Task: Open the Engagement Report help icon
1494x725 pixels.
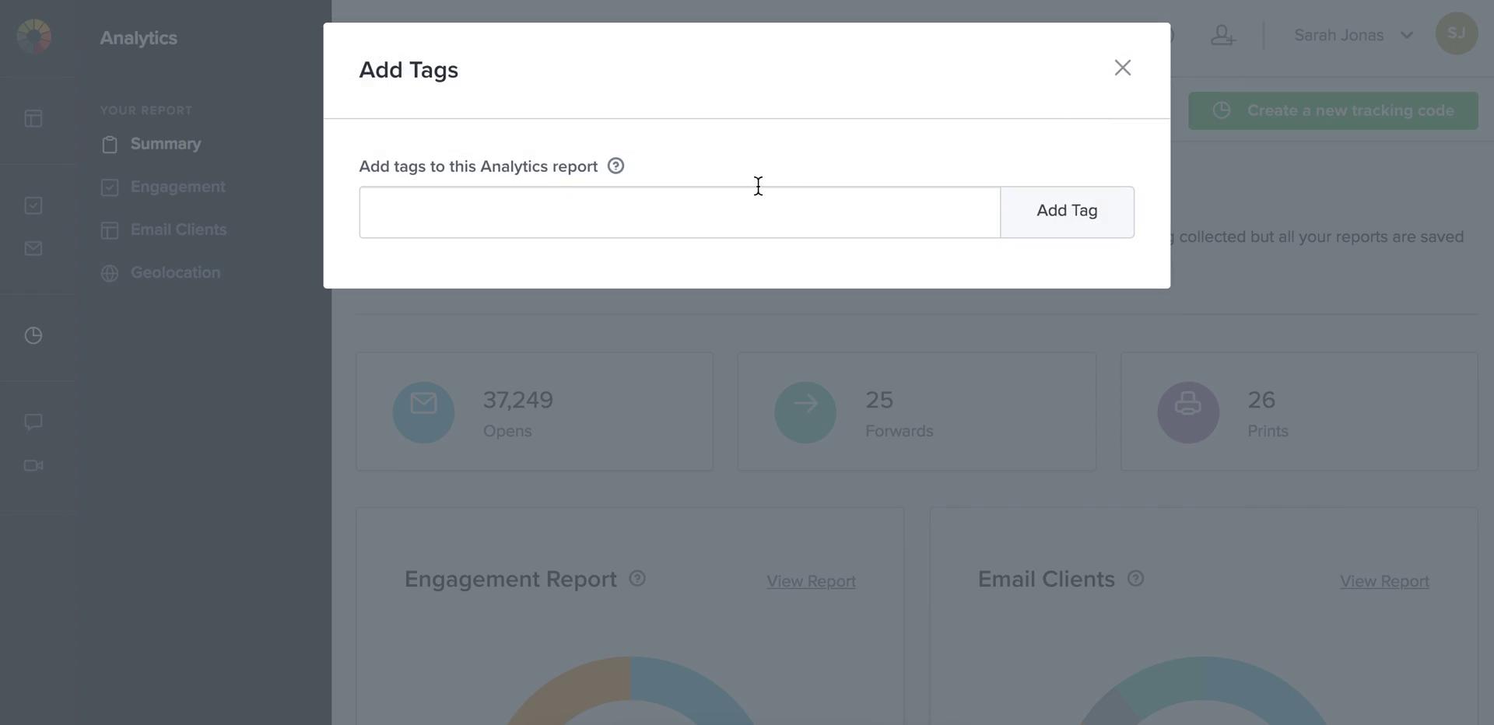Action: pyautogui.click(x=637, y=578)
